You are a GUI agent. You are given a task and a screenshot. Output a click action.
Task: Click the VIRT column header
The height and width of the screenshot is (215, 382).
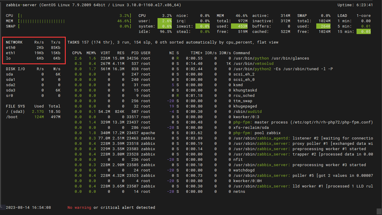click(105, 53)
